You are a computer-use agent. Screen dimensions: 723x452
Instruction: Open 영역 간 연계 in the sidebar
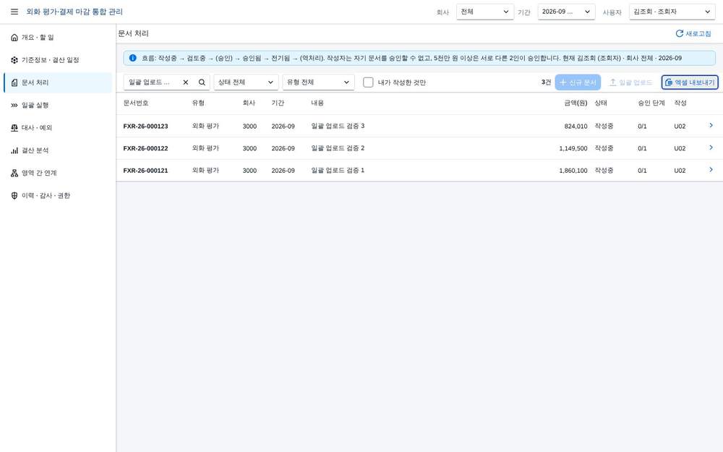tap(58, 173)
